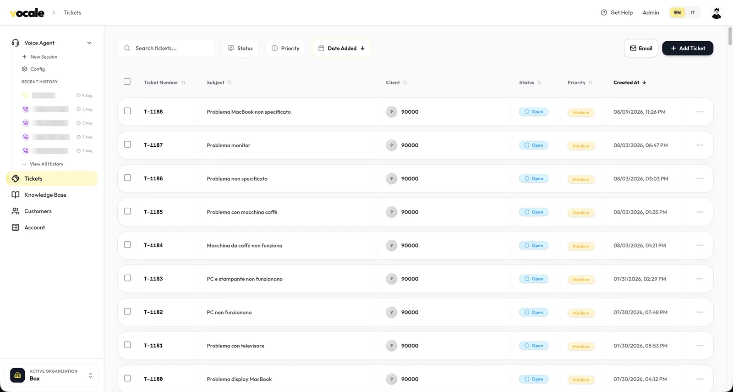The image size is (733, 392).
Task: Sort by Subject column arrows
Action: 230,83
